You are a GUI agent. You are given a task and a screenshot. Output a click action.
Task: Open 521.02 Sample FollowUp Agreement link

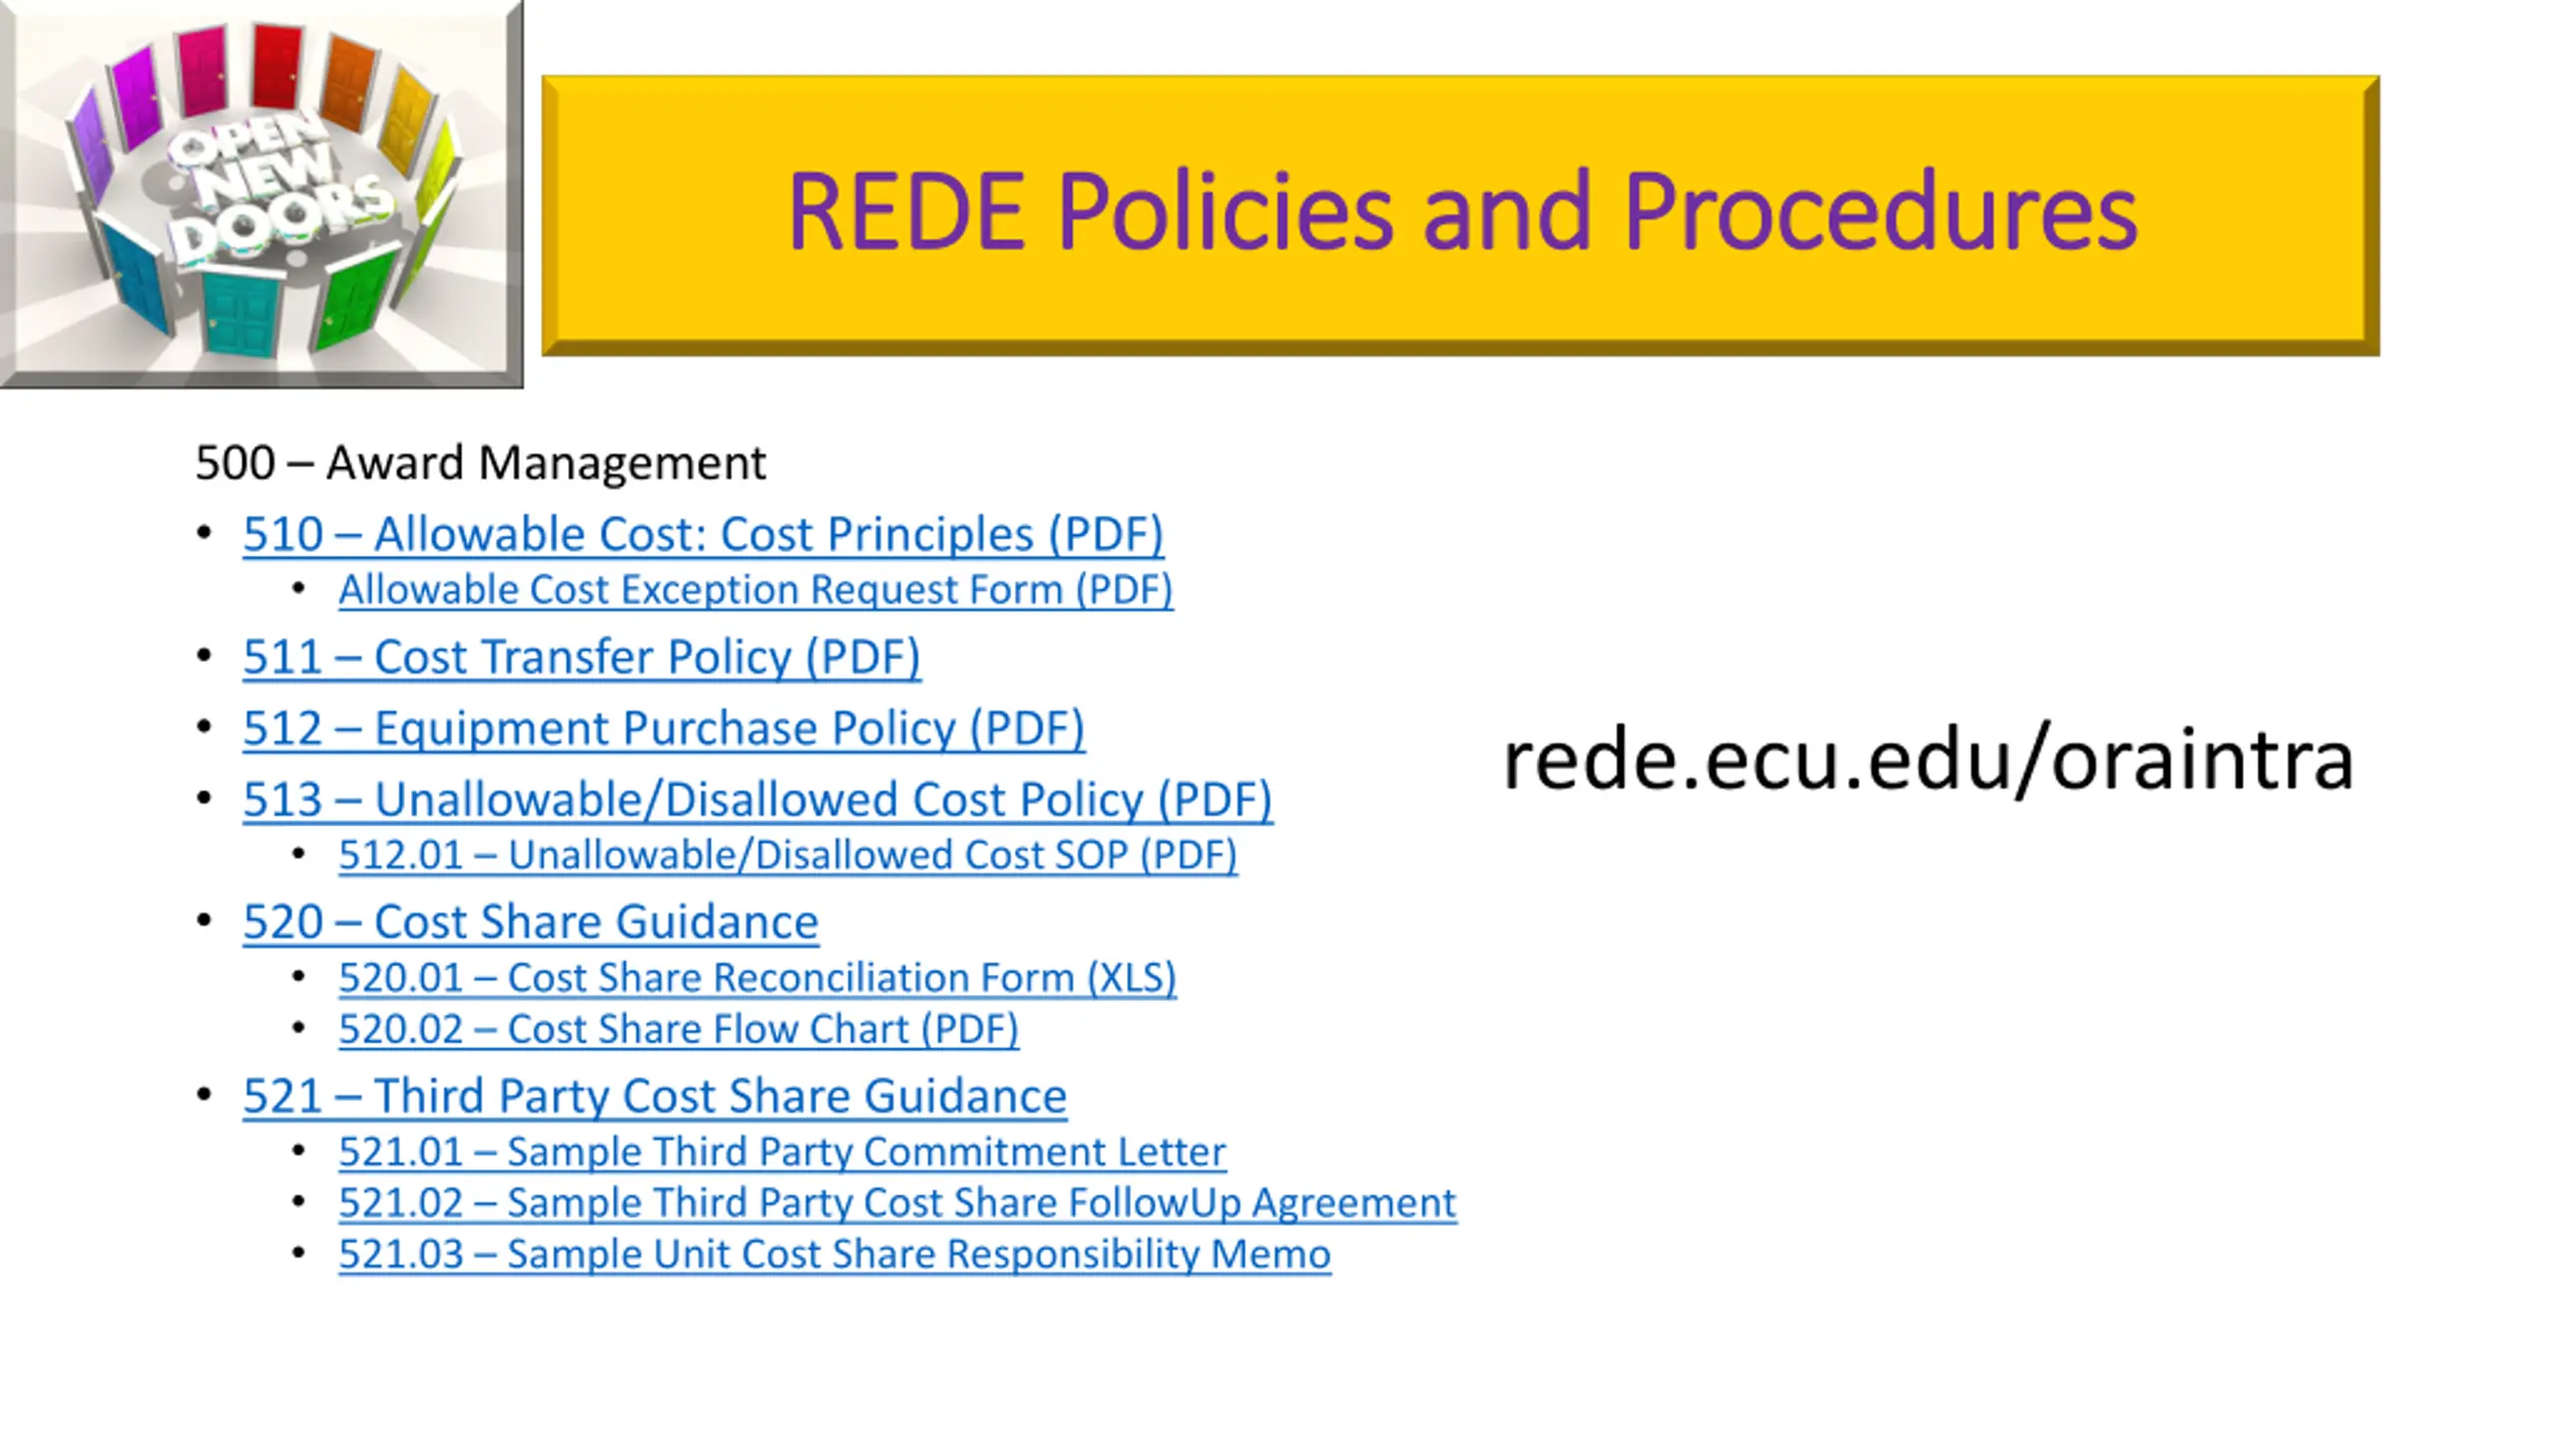click(x=897, y=1202)
